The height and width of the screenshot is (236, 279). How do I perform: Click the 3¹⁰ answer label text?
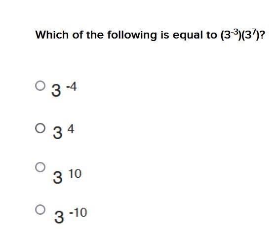[67, 176]
